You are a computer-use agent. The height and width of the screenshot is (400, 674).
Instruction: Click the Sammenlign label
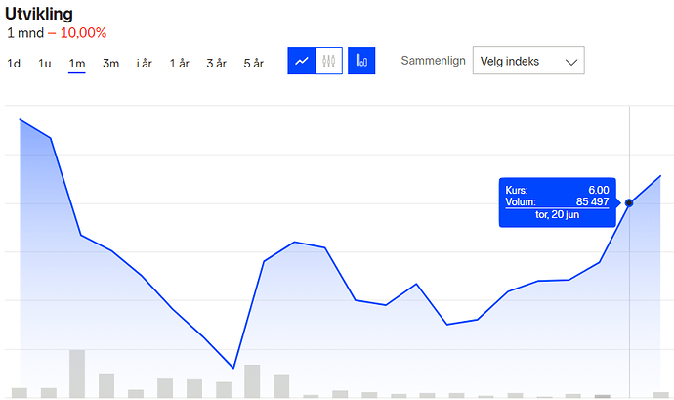[x=431, y=61]
